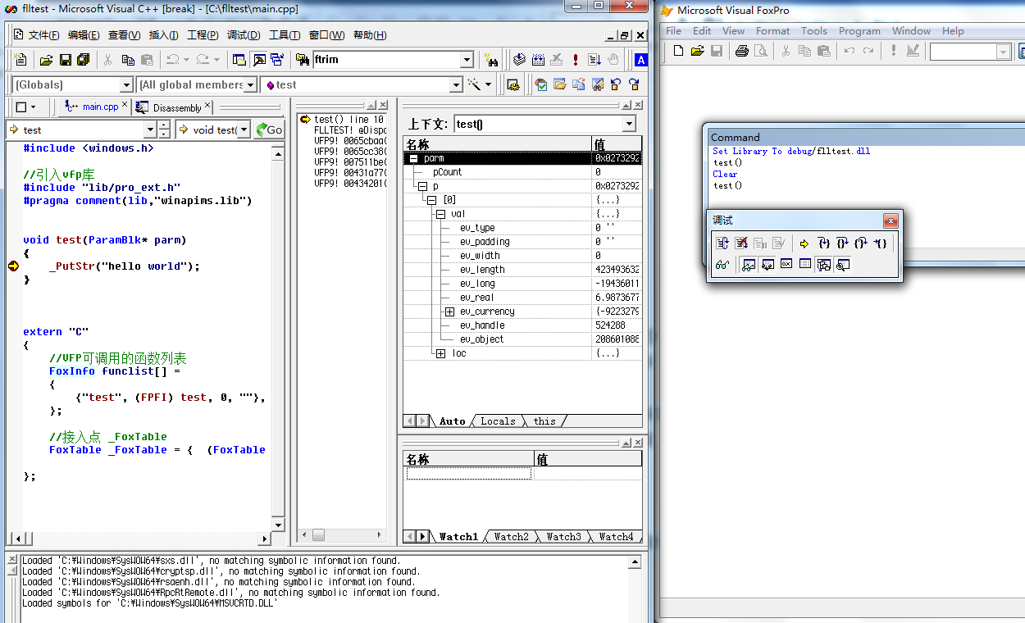Click Save in the Visual C++ toolbar
1025x623 pixels.
[x=65, y=59]
